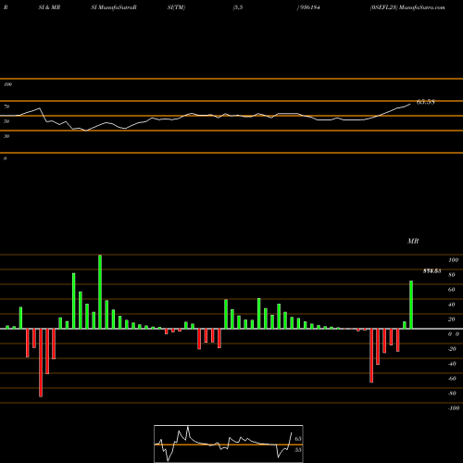Click the MR axis label 40
The height and width of the screenshot is (463, 463).
(x=452, y=305)
